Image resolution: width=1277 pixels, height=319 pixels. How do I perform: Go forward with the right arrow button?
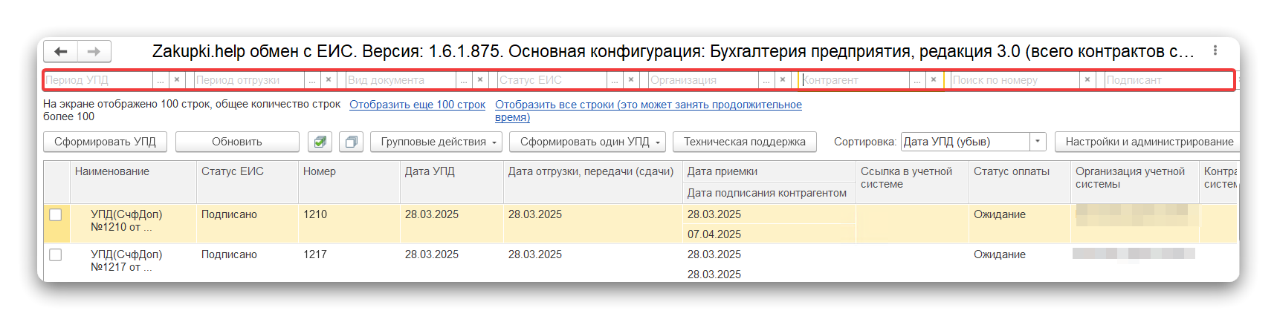point(94,51)
